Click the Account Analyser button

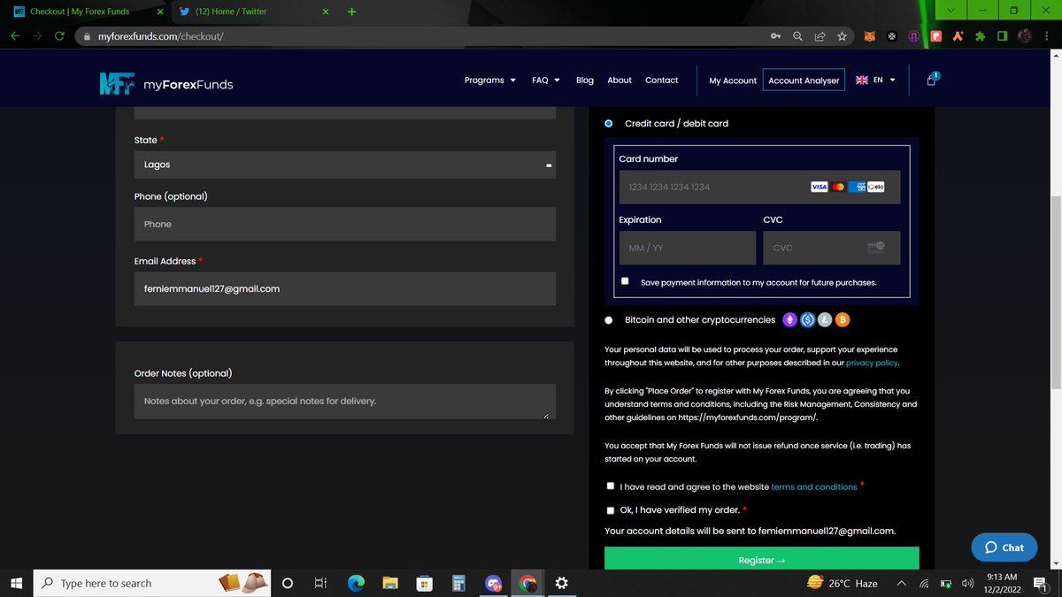pos(804,80)
